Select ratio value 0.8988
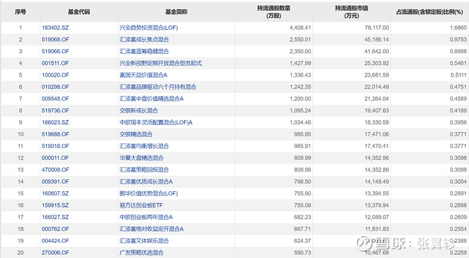 click(x=458, y=51)
